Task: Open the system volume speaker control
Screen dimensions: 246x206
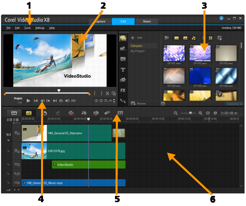Action: point(67,101)
